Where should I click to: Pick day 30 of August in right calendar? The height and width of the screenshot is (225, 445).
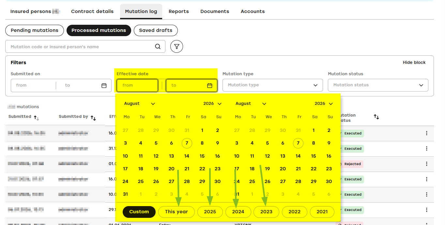(x=329, y=181)
